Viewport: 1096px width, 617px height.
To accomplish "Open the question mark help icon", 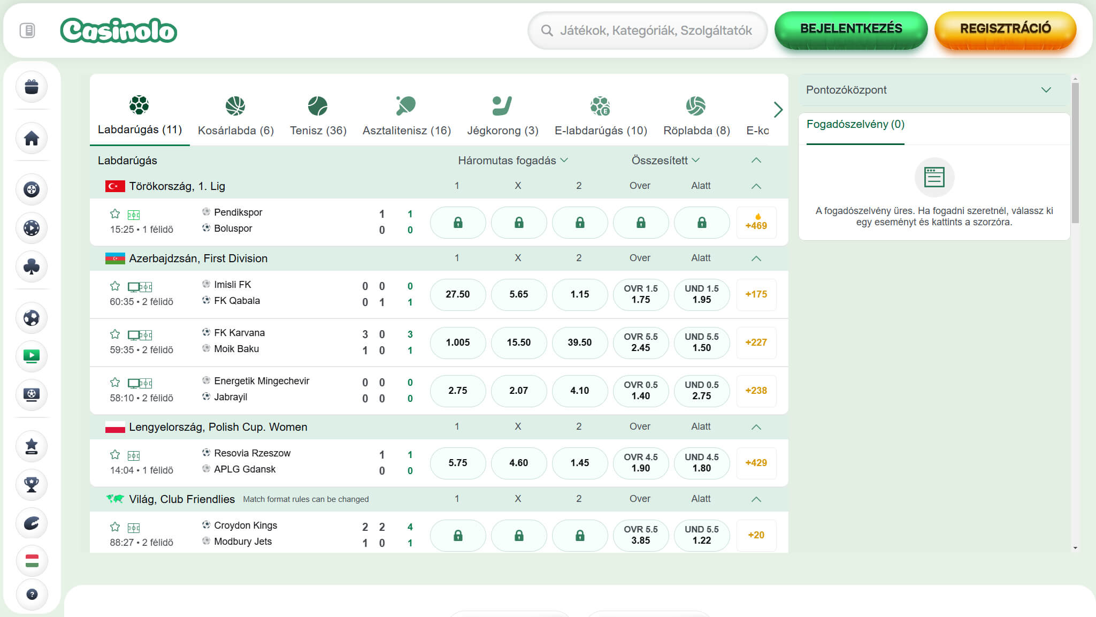I will [32, 595].
